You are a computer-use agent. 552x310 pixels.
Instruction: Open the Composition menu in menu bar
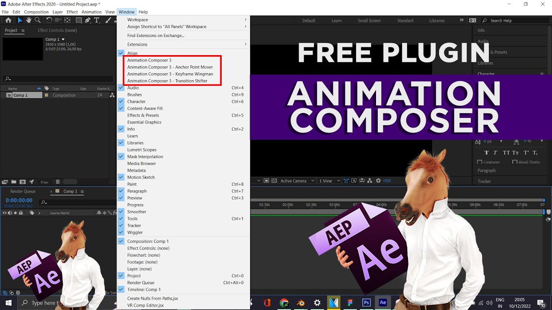[36, 12]
